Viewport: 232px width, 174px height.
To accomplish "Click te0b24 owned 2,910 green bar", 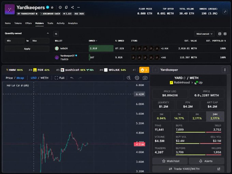I will pos(101,48).
